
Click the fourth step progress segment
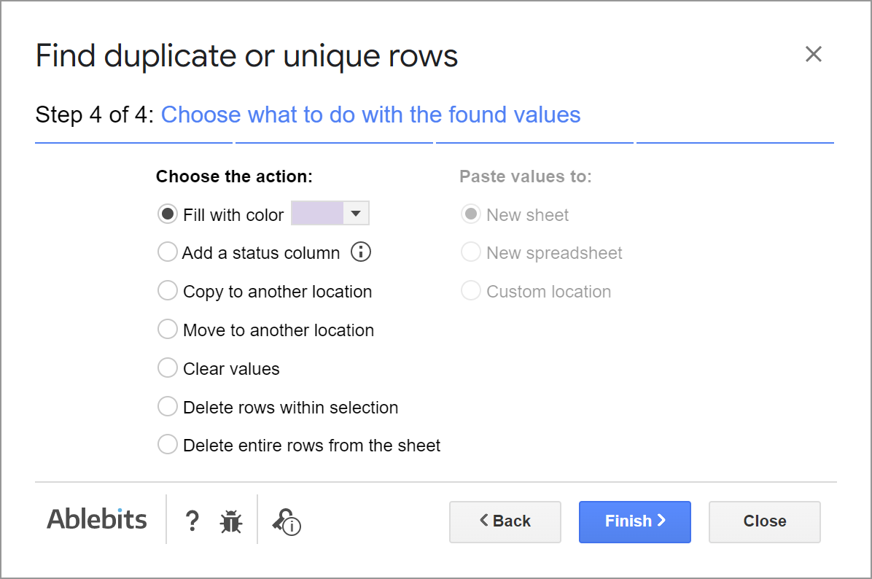735,143
